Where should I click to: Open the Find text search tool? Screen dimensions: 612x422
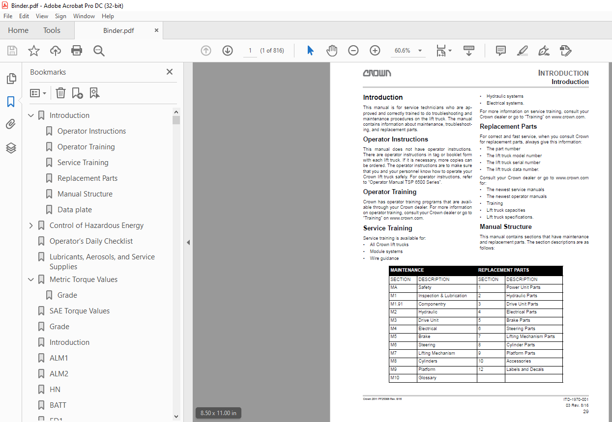pyautogui.click(x=99, y=51)
